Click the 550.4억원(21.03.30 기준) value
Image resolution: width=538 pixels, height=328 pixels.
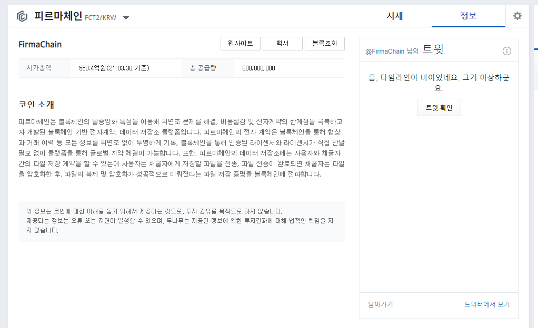point(114,68)
